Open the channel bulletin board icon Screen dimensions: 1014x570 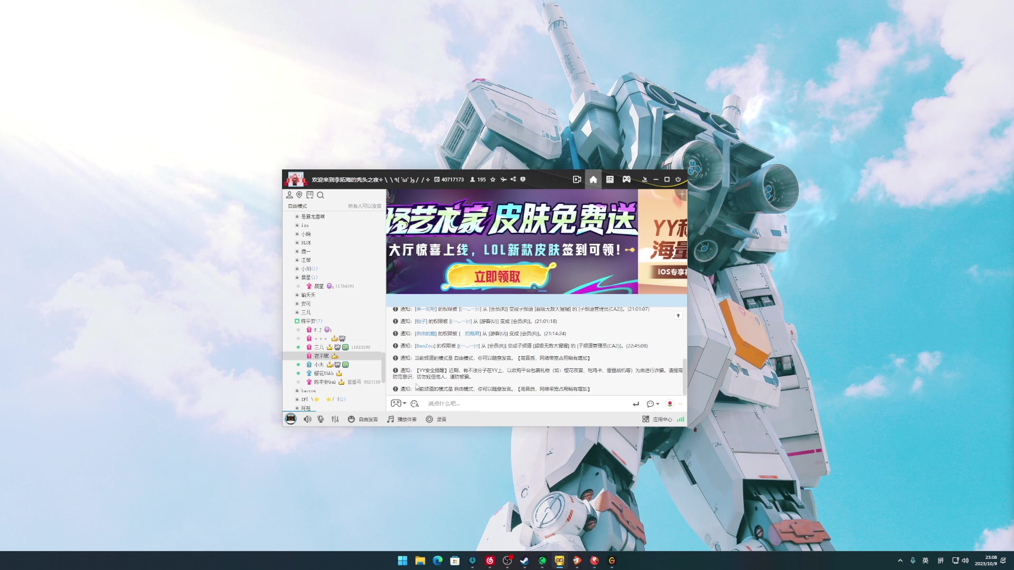tap(310, 195)
